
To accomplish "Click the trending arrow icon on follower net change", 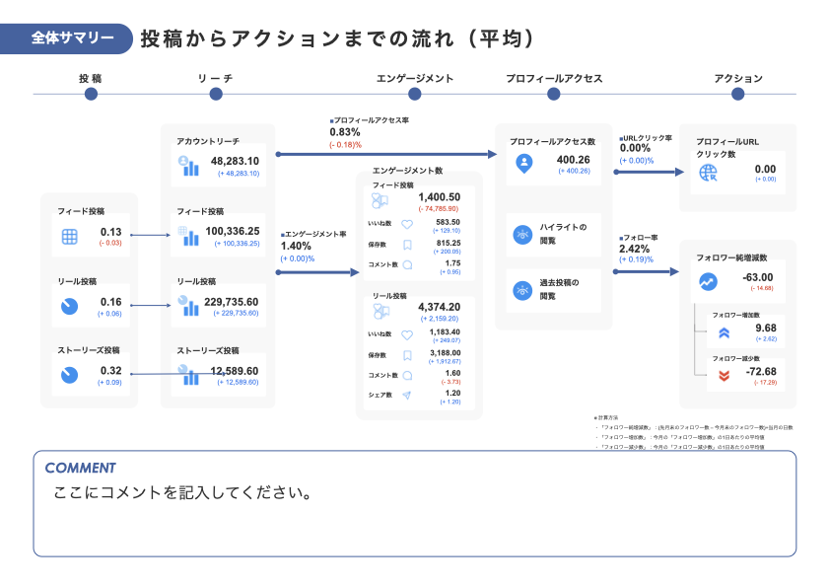I will (x=708, y=280).
